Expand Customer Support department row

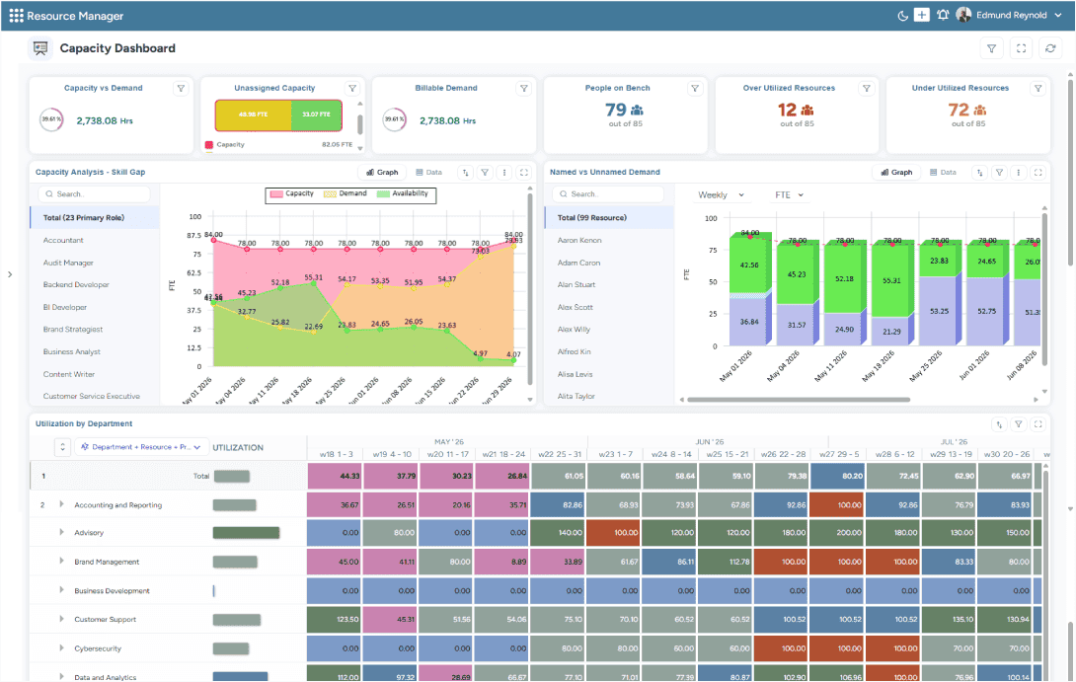[62, 619]
